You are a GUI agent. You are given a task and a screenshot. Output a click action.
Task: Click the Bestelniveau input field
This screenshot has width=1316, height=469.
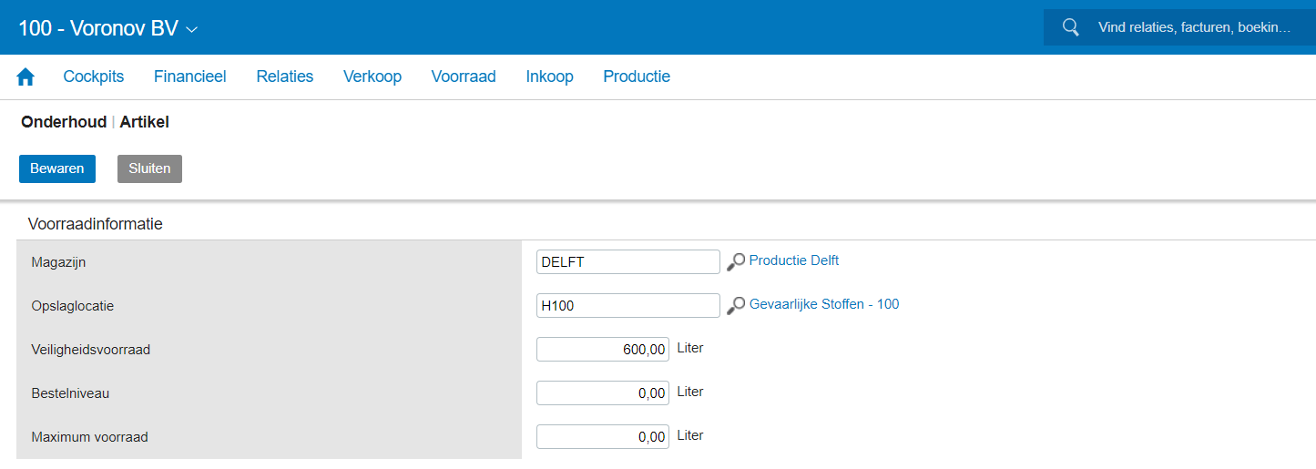(602, 393)
